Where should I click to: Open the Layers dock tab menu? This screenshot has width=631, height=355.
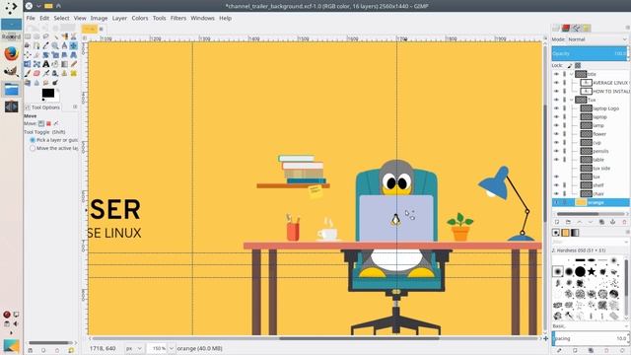pos(627,28)
